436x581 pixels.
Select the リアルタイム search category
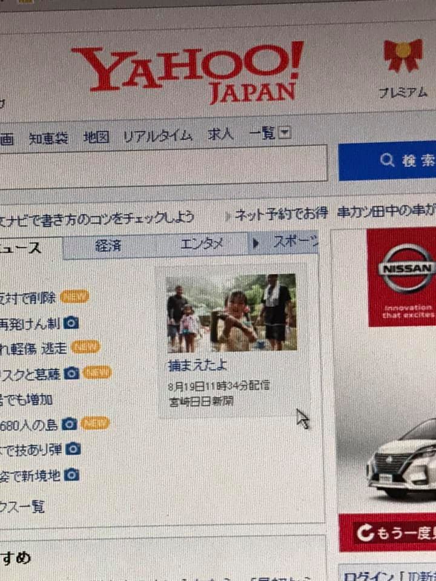pyautogui.click(x=157, y=136)
